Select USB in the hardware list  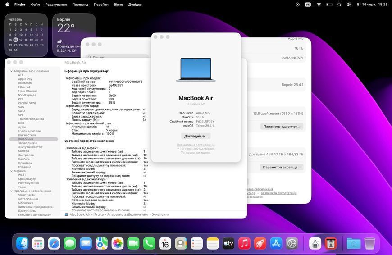pos(21,123)
